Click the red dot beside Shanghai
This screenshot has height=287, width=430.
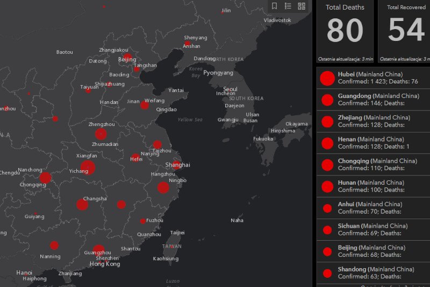(x=176, y=165)
